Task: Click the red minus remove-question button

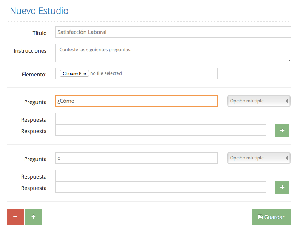Action: coord(15,217)
